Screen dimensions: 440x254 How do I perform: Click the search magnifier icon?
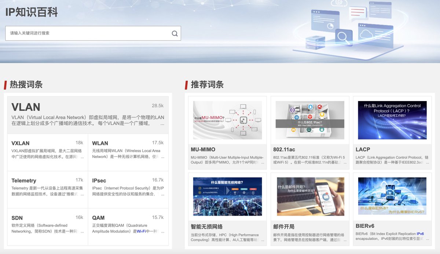[x=175, y=33]
